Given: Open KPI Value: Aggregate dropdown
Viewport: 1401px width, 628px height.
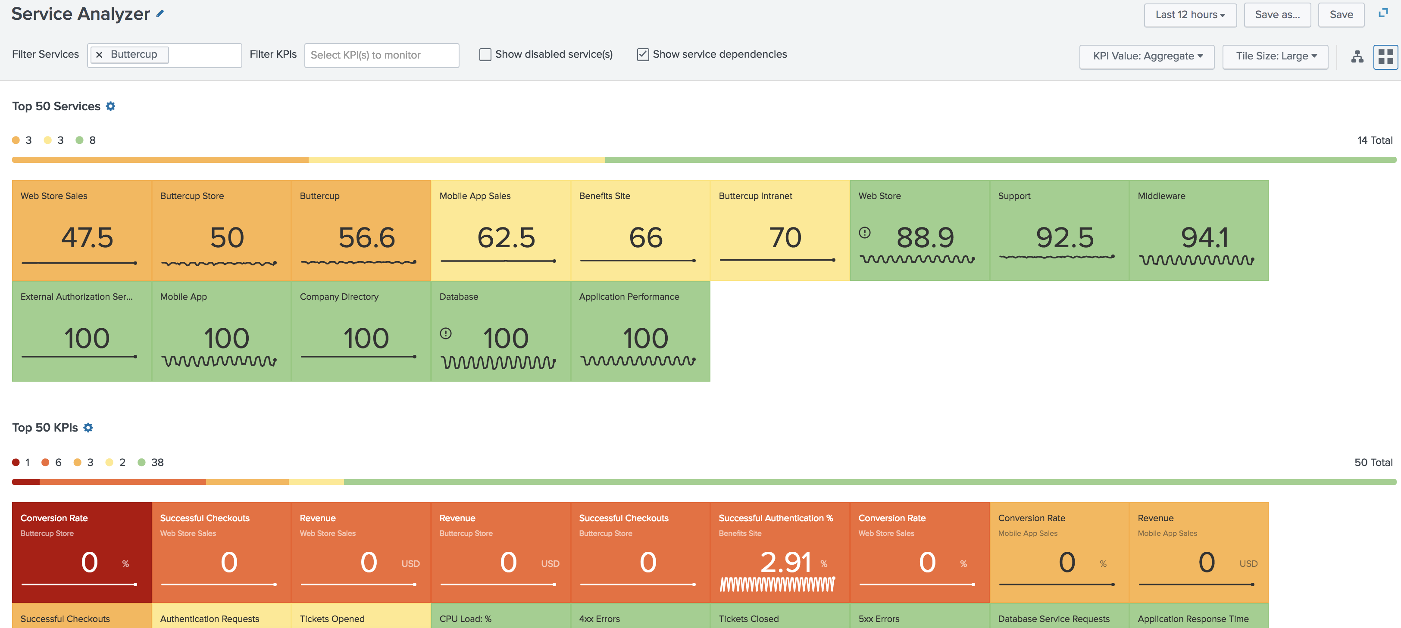Looking at the screenshot, I should coord(1147,56).
